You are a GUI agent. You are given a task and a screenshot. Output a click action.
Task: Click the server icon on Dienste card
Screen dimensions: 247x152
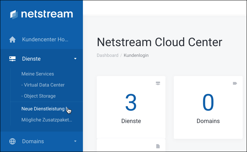[x=158, y=83]
